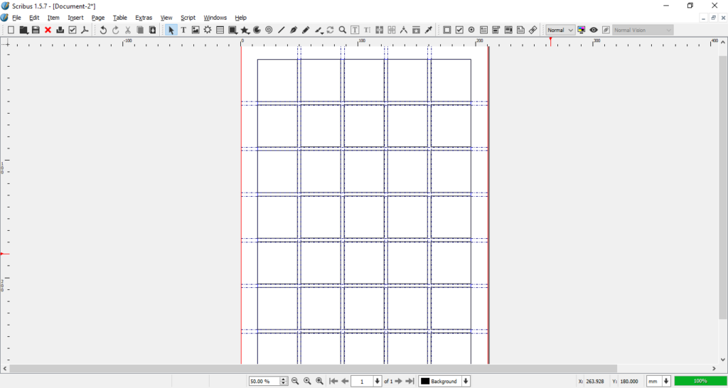Image resolution: width=728 pixels, height=388 pixels.
Task: Open the Background layer dropdown
Action: click(444, 381)
